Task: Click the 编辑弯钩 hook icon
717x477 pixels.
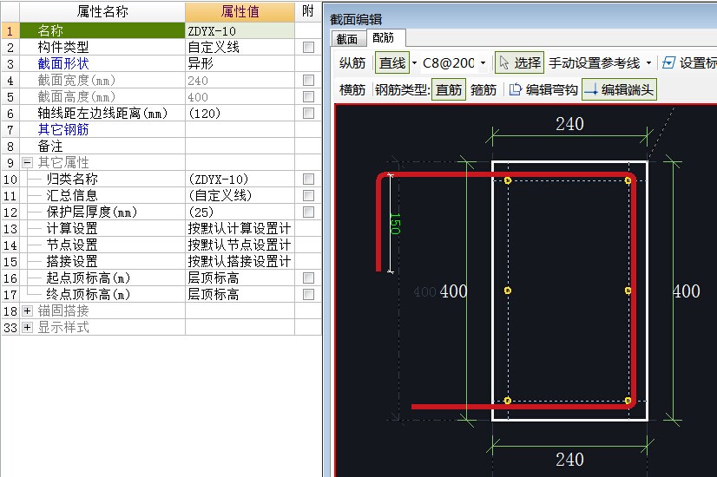Action: coord(516,89)
